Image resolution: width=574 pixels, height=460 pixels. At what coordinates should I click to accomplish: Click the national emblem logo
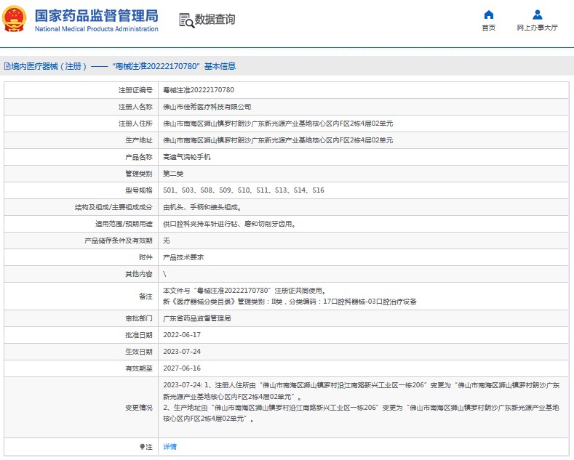click(x=15, y=19)
